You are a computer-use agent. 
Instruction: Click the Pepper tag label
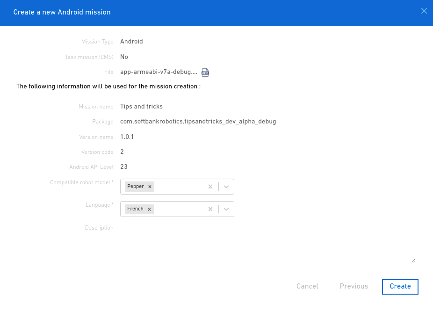136,187
